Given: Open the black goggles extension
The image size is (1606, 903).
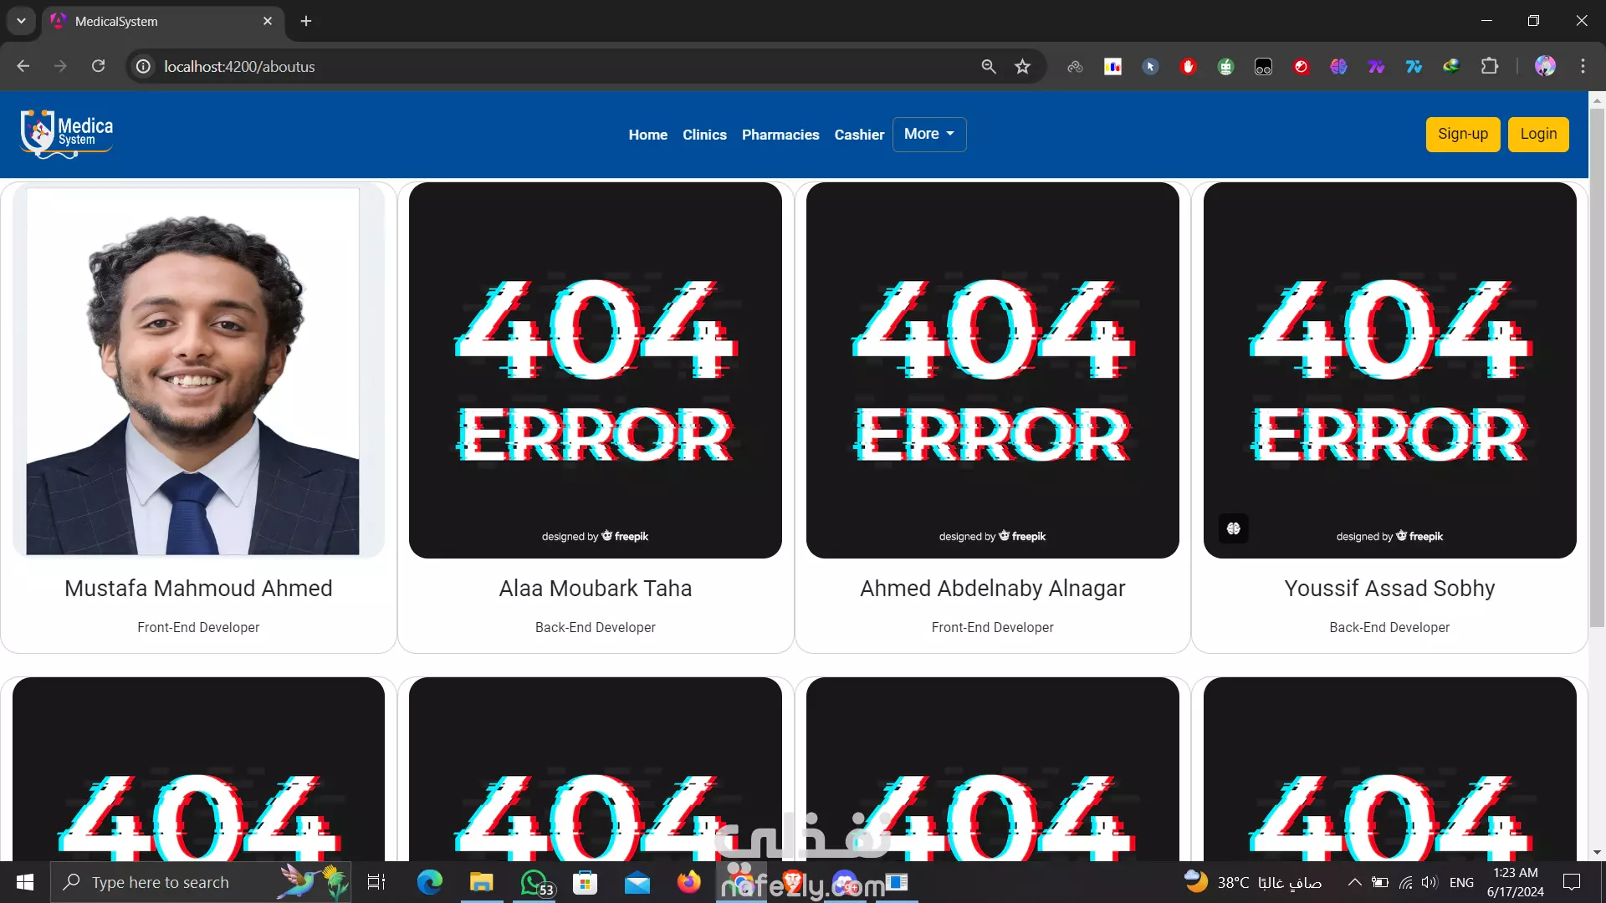Looking at the screenshot, I should 1263,66.
